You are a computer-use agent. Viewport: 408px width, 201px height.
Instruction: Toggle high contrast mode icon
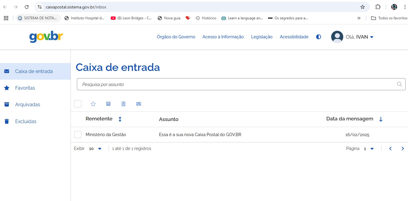(318, 37)
